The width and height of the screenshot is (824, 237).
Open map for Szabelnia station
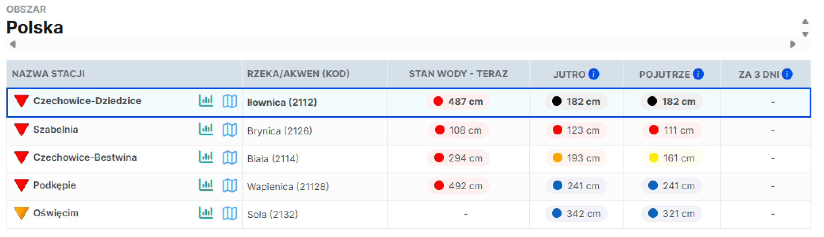[x=229, y=130]
